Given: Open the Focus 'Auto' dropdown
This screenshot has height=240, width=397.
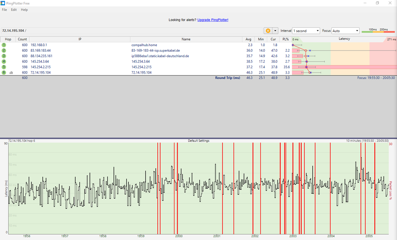Looking at the screenshot, I should pyautogui.click(x=345, y=31).
